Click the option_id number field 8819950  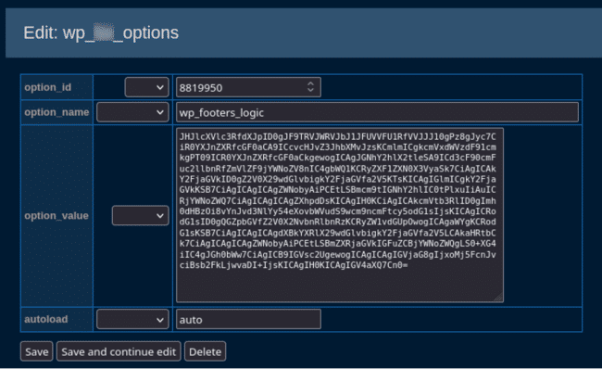pos(248,87)
